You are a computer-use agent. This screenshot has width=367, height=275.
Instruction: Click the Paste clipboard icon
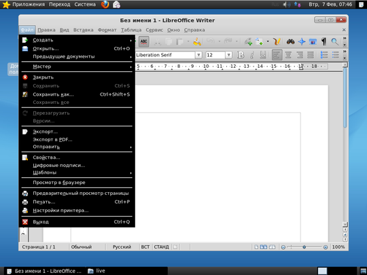179,42
